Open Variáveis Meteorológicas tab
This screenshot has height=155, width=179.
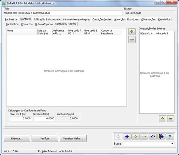[x=76, y=19]
